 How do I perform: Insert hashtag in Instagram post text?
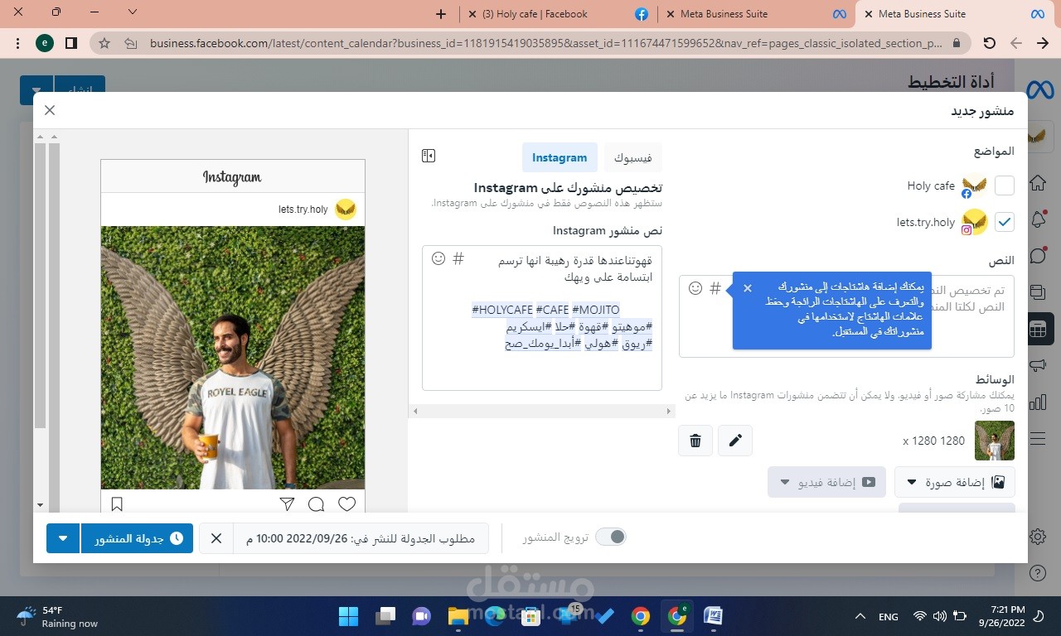coord(458,258)
